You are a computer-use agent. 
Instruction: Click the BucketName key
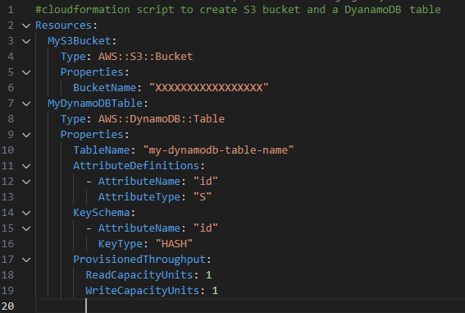(x=105, y=88)
